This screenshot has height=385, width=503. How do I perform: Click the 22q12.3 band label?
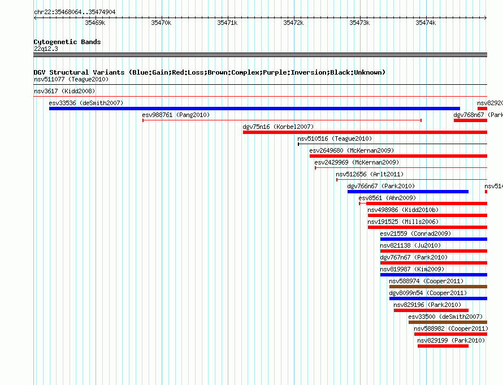click(46, 49)
